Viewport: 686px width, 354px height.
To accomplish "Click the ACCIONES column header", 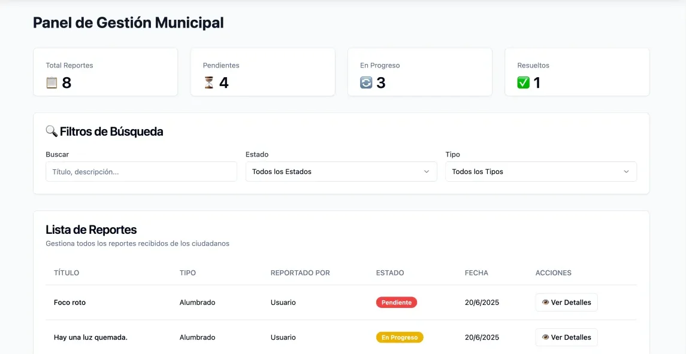I will [554, 273].
